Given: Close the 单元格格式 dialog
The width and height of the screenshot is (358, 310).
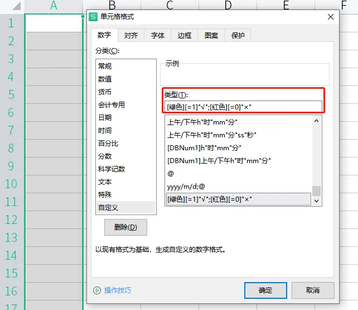Looking at the screenshot, I should click(x=330, y=17).
